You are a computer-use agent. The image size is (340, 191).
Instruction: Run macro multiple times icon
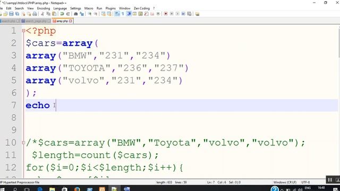[x=183, y=14]
